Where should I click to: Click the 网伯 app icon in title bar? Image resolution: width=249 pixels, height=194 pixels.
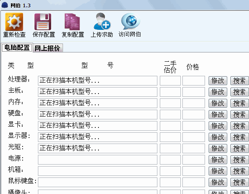pos(5,5)
